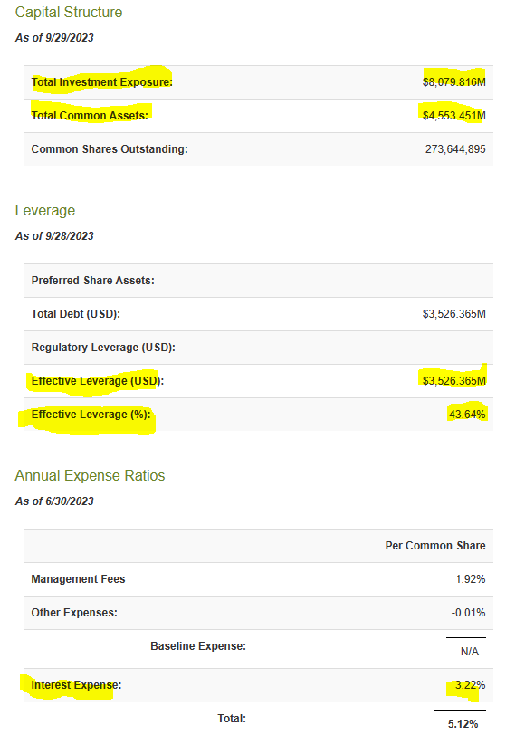Click the Total Debt $3,526.365M value
The height and width of the screenshot is (754, 506).
454,314
